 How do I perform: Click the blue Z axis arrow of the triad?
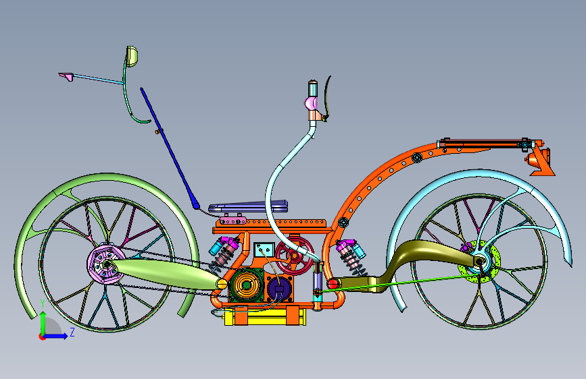pos(56,336)
